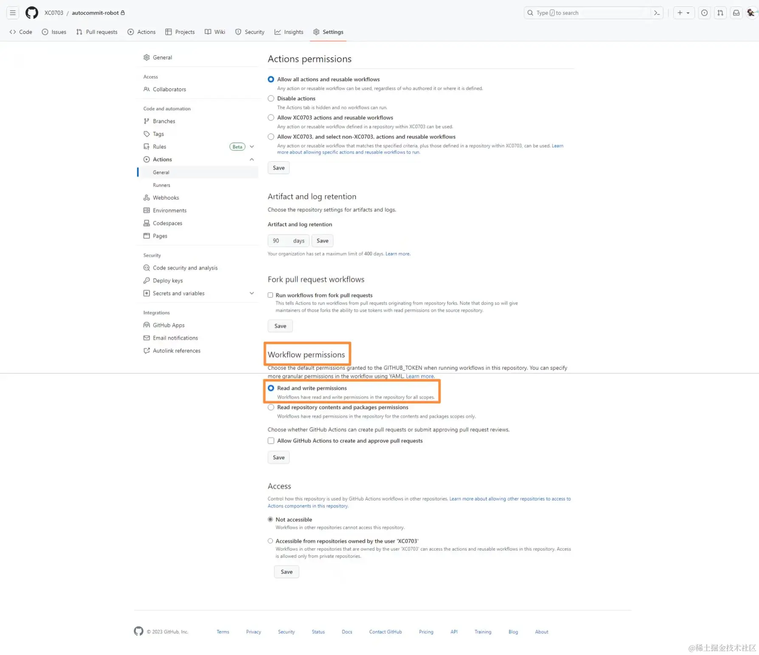Select Accessible from repositories owned by XC0703
The height and width of the screenshot is (655, 759).
click(x=270, y=541)
